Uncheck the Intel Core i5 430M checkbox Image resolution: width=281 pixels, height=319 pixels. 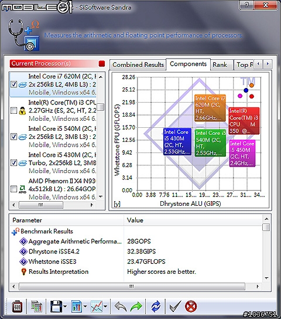pos(13,163)
